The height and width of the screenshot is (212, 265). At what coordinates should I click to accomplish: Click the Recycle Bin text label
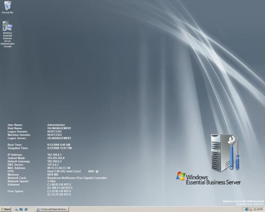pos(7,12)
